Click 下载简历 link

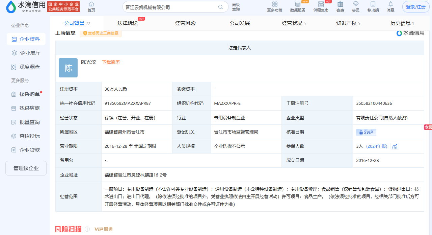pos(111,62)
